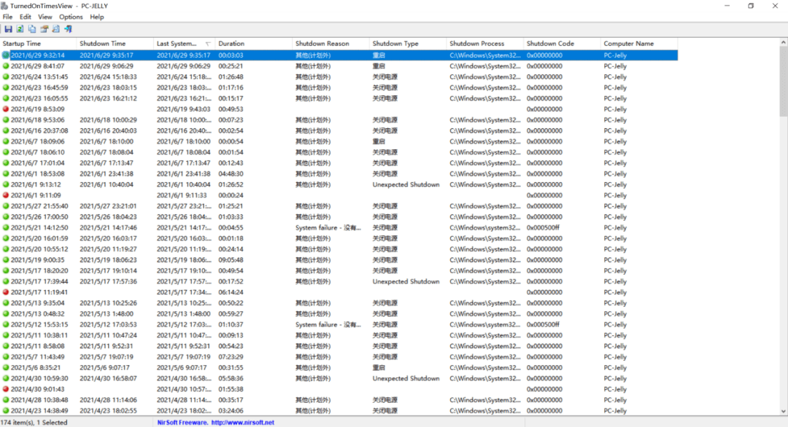
Task: Open the View menu
Action: coord(45,17)
